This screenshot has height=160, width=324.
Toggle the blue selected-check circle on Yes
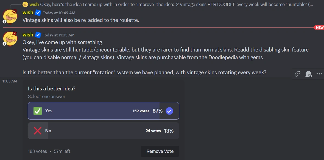169,111
